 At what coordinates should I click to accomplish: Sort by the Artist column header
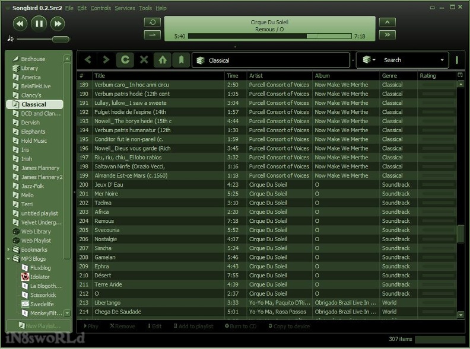pos(280,76)
